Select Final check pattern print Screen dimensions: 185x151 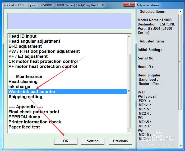67,112
